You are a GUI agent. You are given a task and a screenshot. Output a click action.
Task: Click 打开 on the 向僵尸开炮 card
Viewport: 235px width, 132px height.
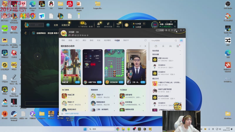coord(99,82)
